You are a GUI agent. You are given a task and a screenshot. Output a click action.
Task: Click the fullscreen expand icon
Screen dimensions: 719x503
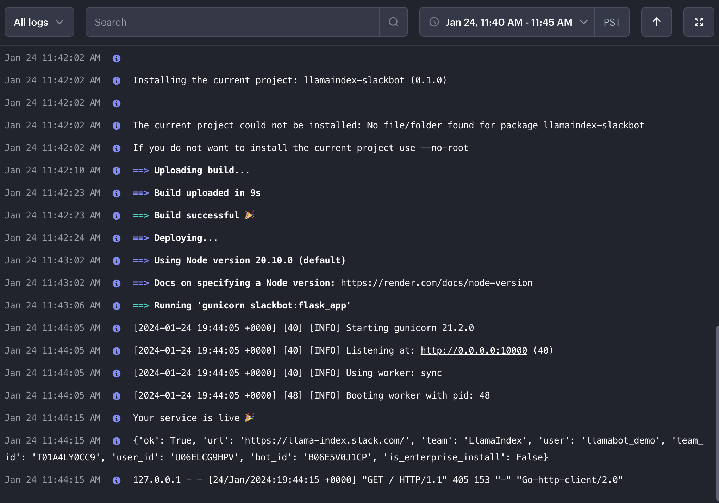(x=699, y=22)
